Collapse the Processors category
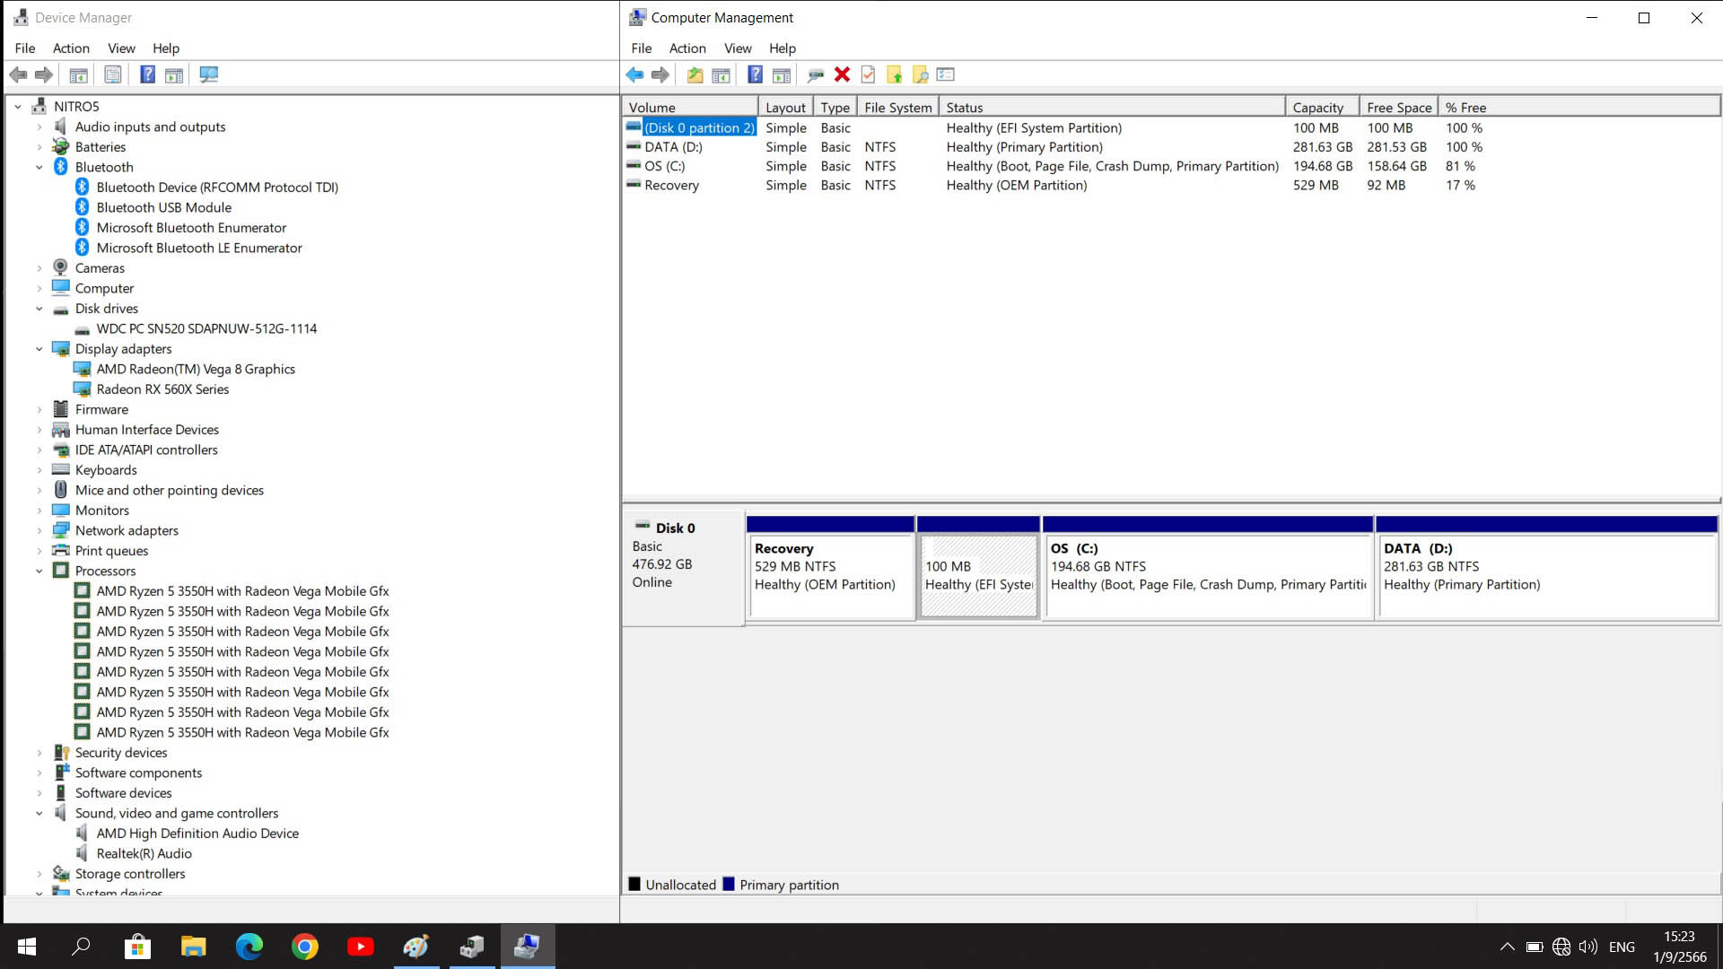The image size is (1723, 969). point(39,571)
